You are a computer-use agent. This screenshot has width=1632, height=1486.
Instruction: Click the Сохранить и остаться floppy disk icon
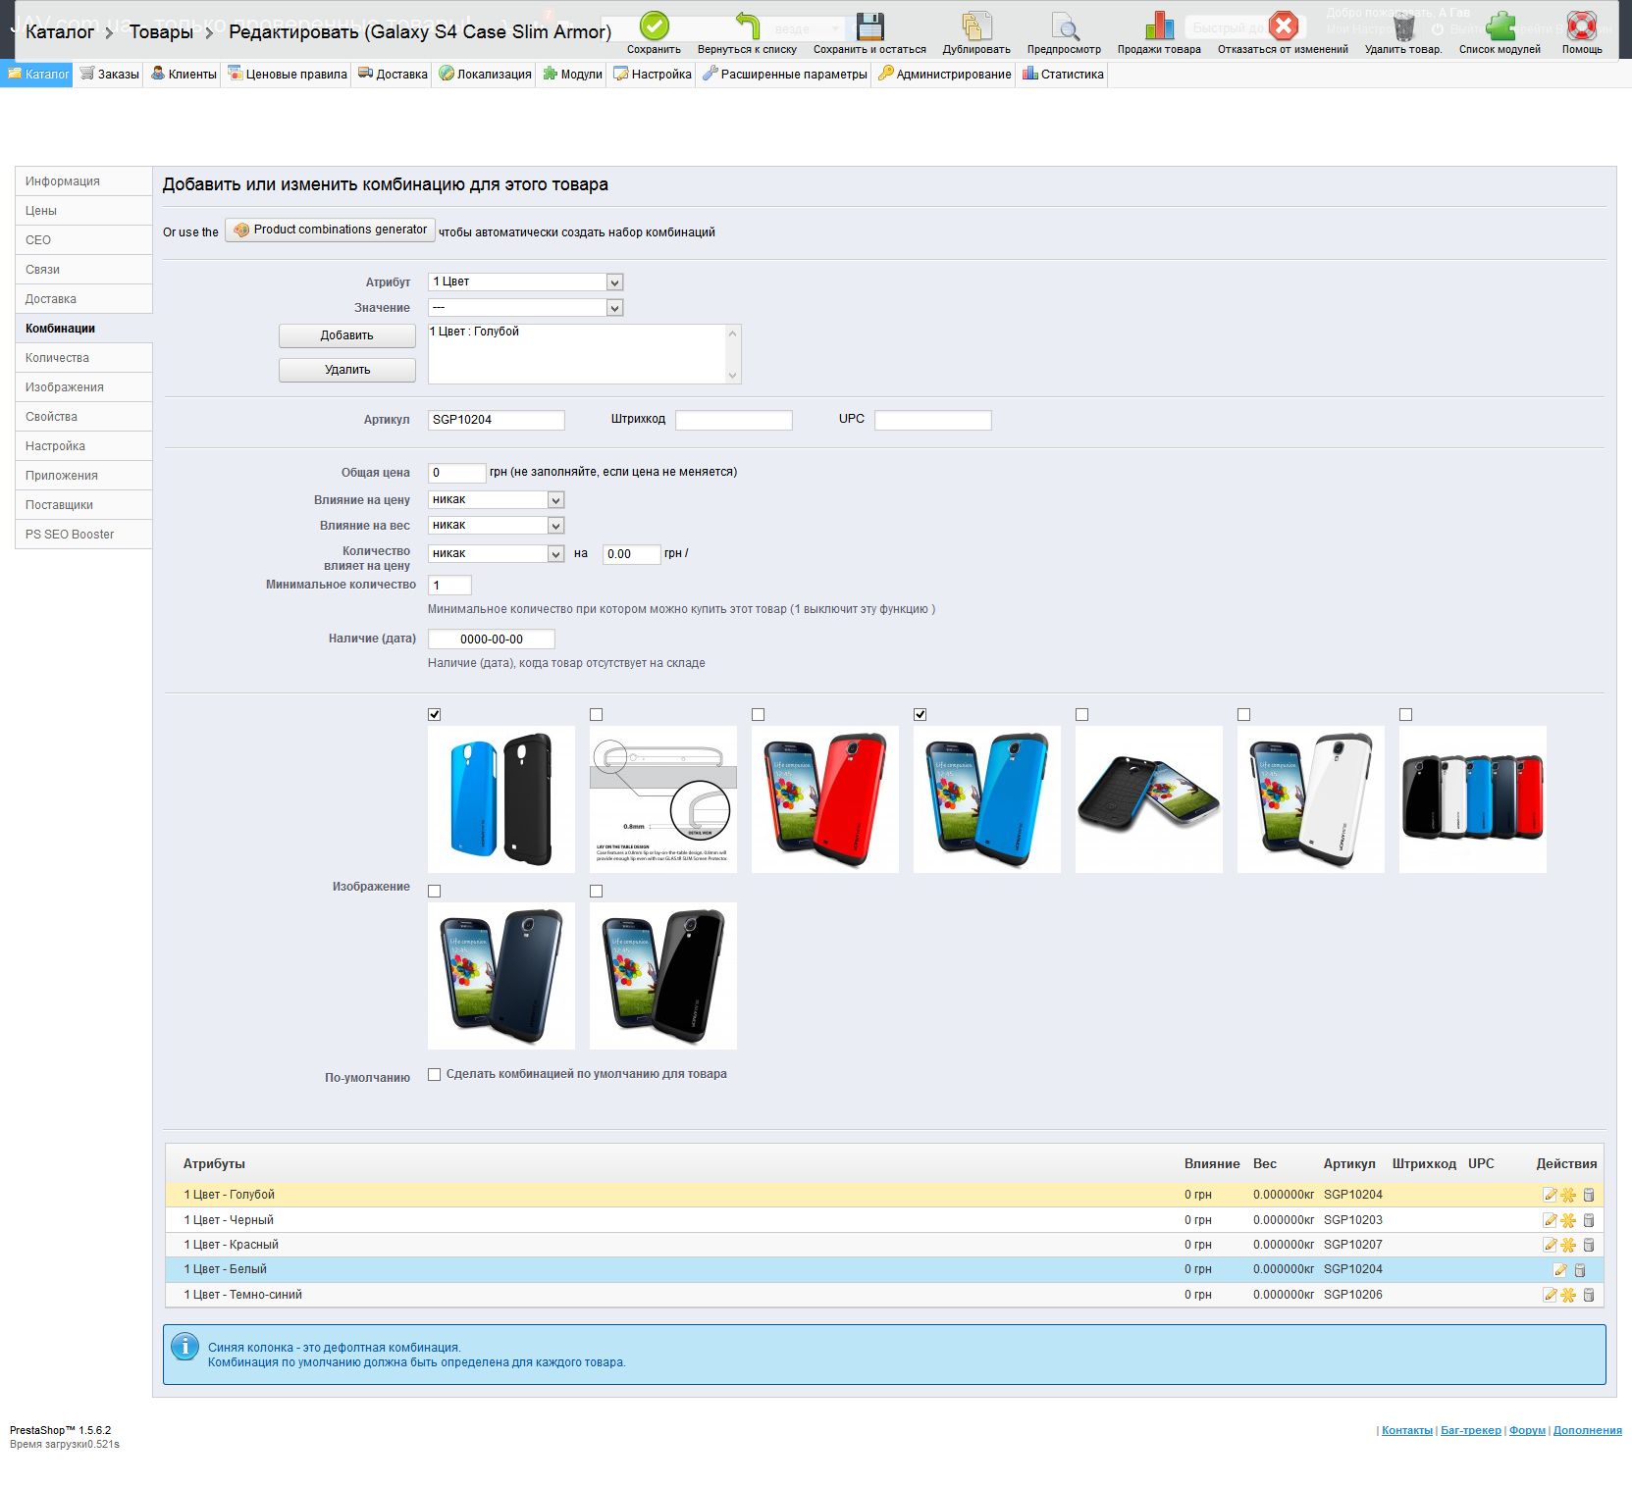869,26
